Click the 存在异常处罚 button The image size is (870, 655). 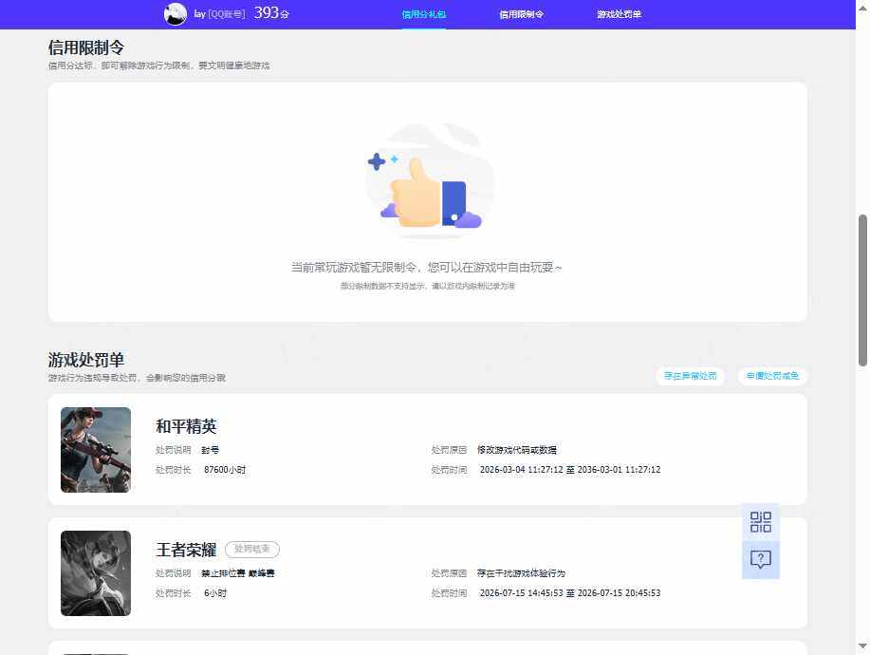click(691, 376)
